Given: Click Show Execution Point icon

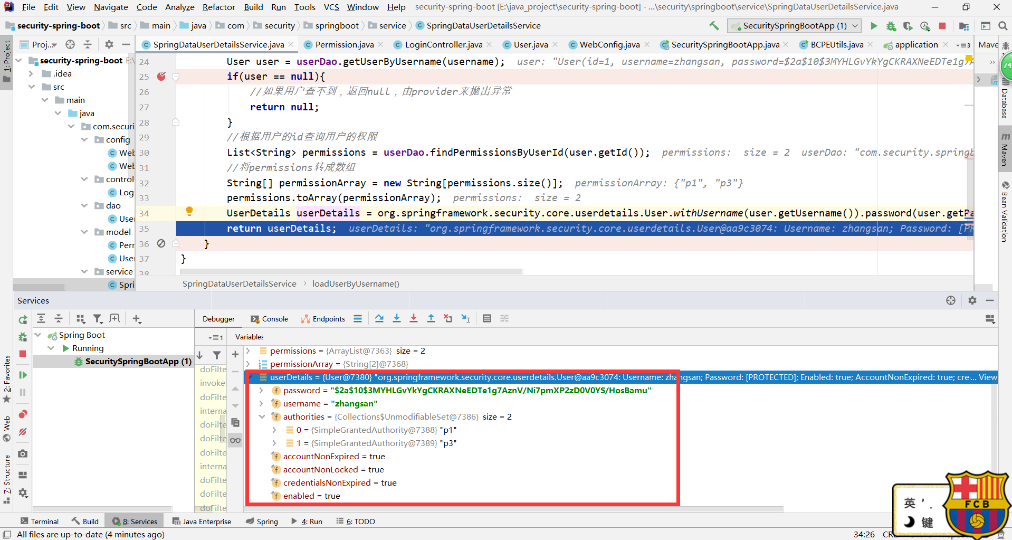Looking at the screenshot, I should click(x=358, y=318).
